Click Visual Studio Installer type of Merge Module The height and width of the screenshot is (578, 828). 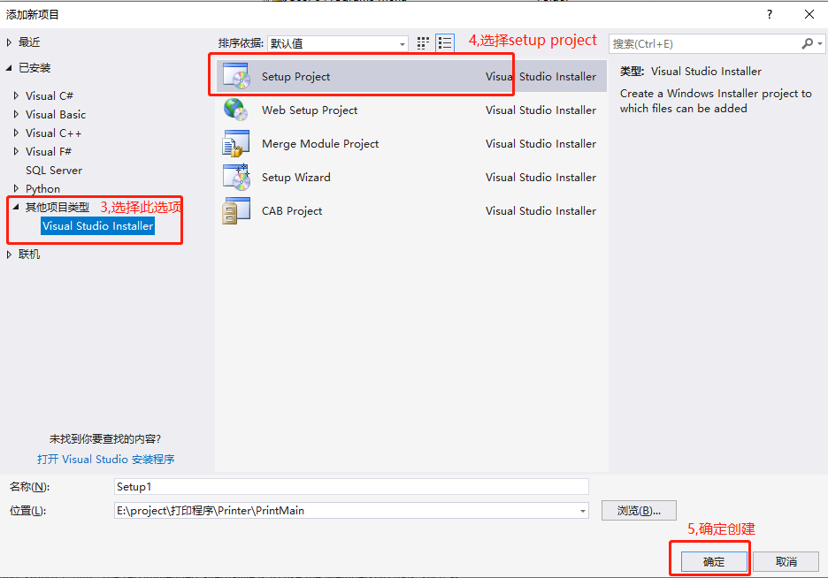(540, 143)
